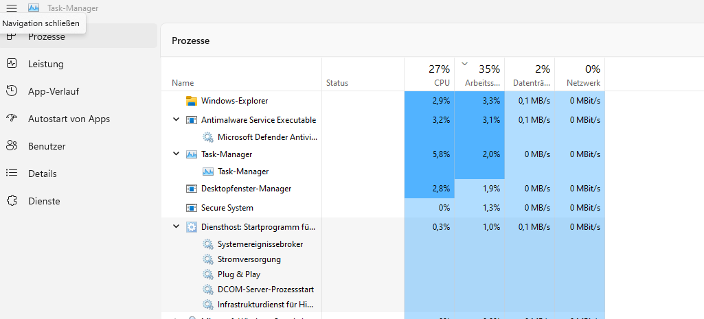Viewport: 704px width, 319px height.
Task: Select the Secure System row
Action: coord(383,208)
